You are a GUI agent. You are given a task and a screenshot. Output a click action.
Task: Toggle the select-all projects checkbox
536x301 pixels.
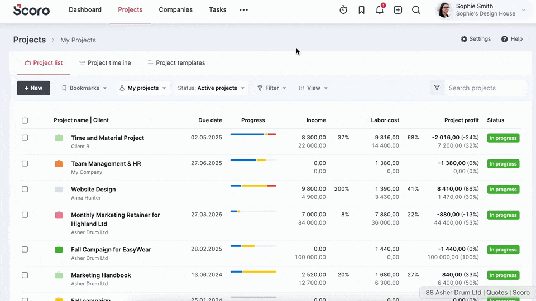[x=25, y=120]
